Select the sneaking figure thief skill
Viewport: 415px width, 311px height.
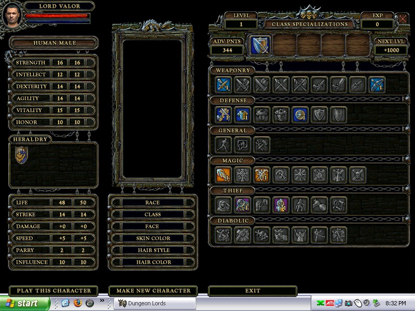300,205
